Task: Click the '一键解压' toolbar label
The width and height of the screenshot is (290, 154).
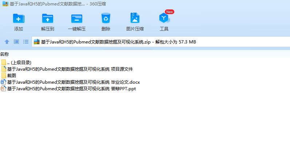Action: click(77, 29)
